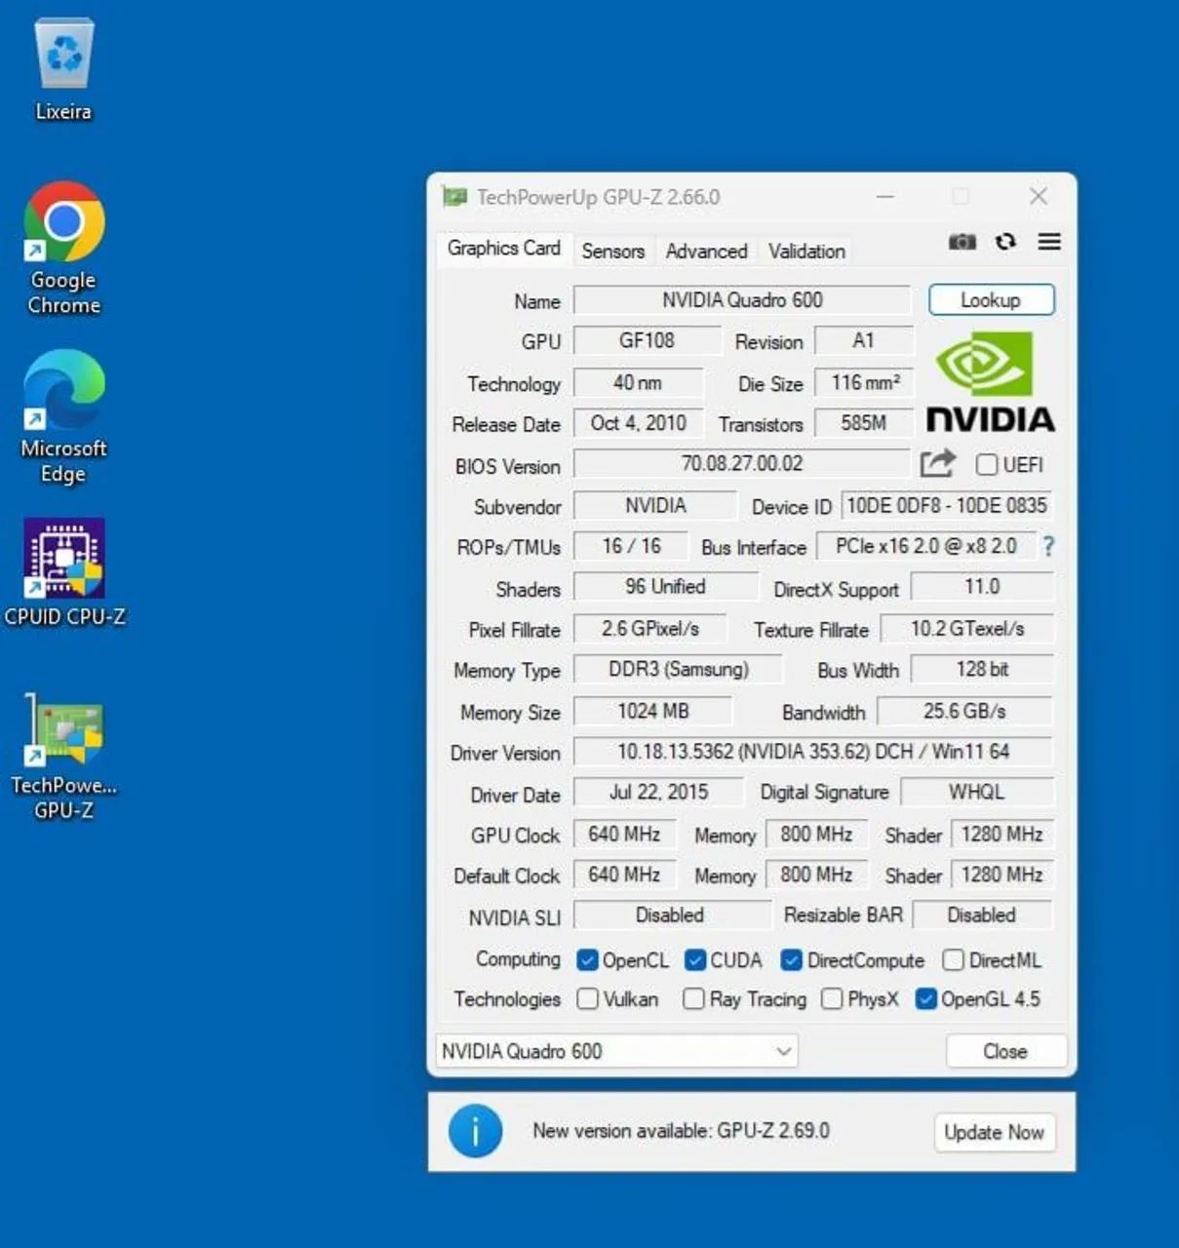Switch to the Advanced tab
This screenshot has width=1179, height=1248.
(x=706, y=251)
